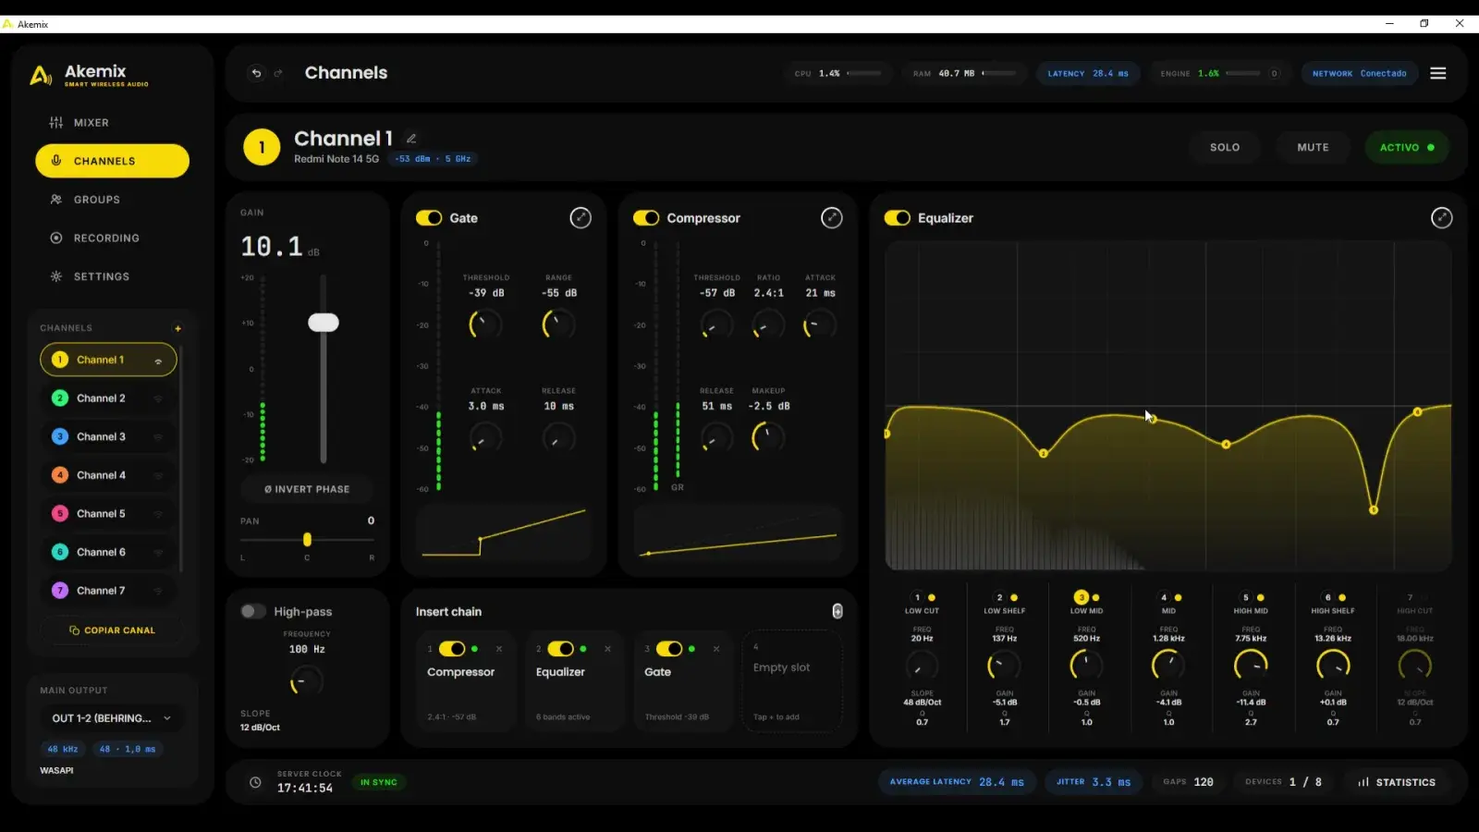The width and height of the screenshot is (1479, 832).
Task: Select Channel 3 in the channel list
Action: click(108, 436)
